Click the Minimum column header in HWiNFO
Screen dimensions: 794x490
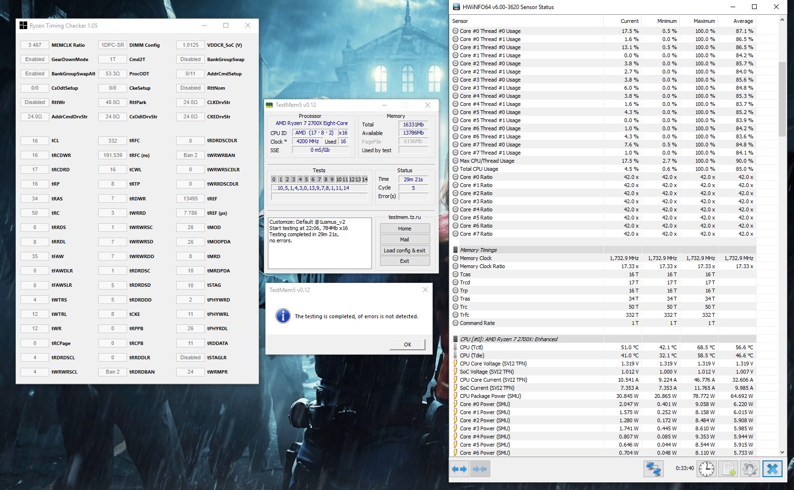click(661, 21)
